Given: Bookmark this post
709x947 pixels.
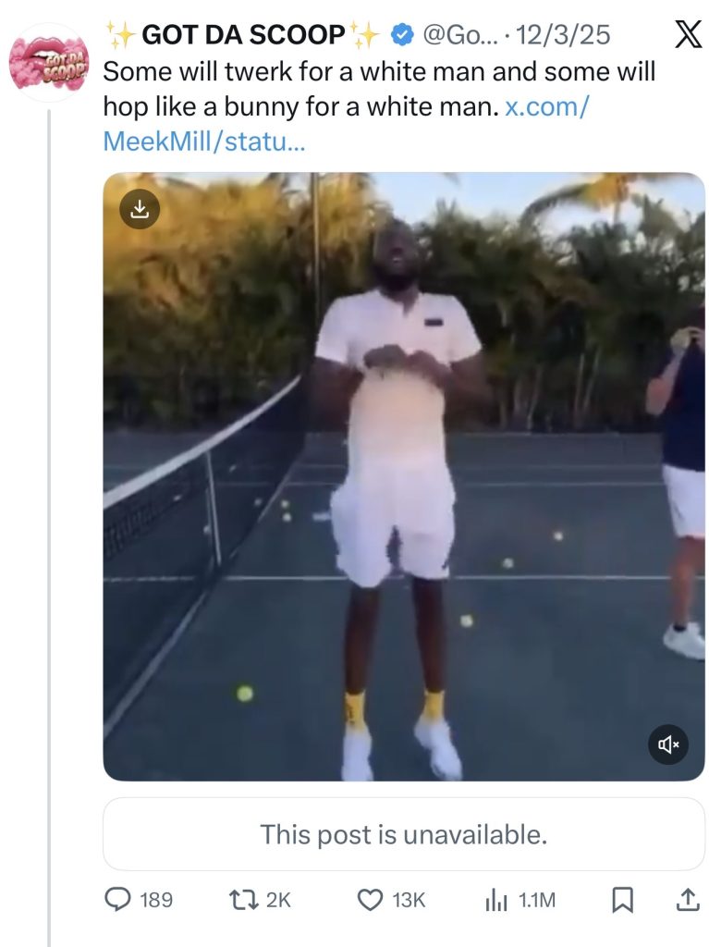Looking at the screenshot, I should tap(623, 899).
